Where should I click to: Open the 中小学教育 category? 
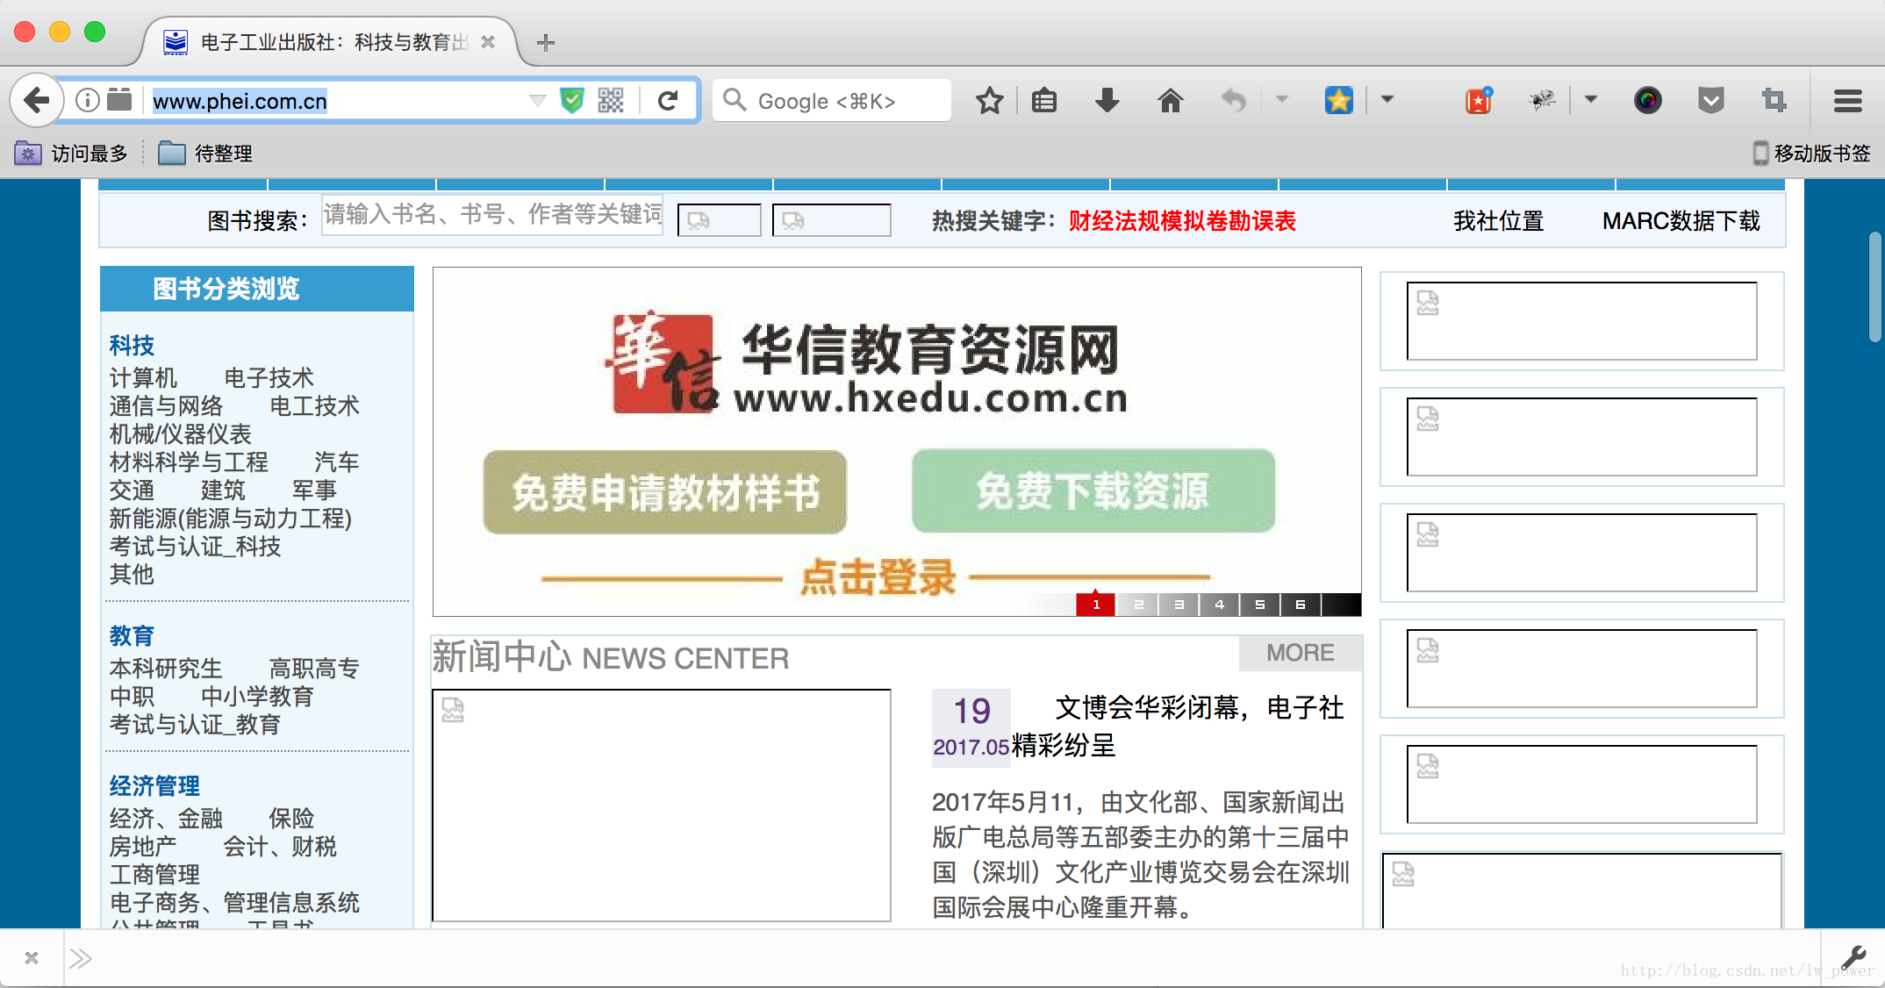(257, 697)
